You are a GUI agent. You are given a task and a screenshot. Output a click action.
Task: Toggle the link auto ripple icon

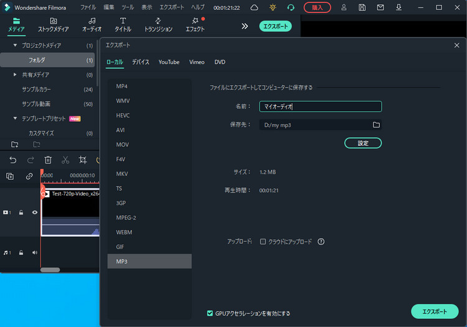pos(29,177)
